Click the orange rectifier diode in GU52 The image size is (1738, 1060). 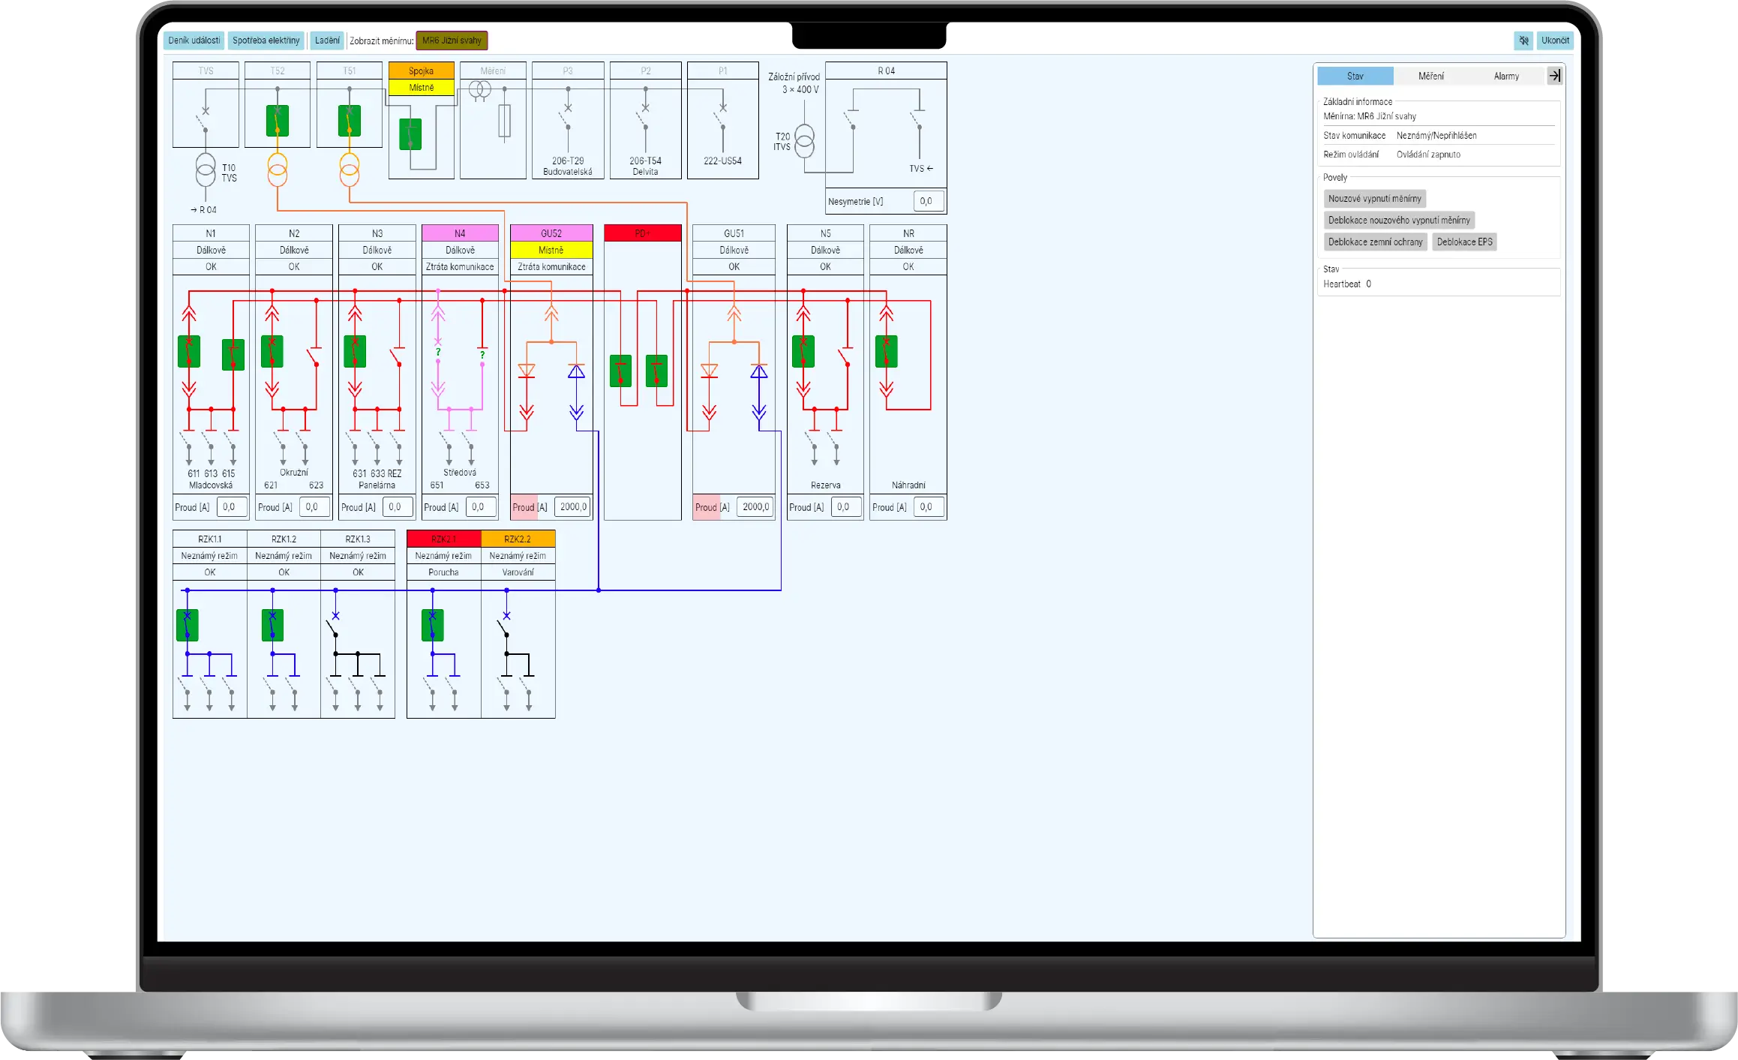point(527,371)
